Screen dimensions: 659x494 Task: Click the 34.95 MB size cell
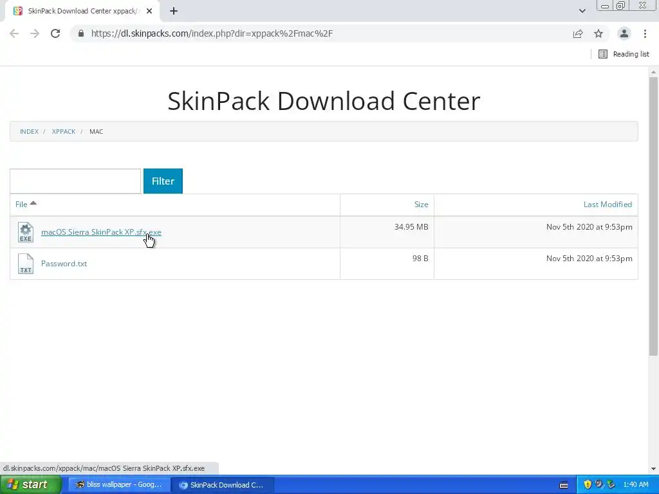(x=411, y=227)
